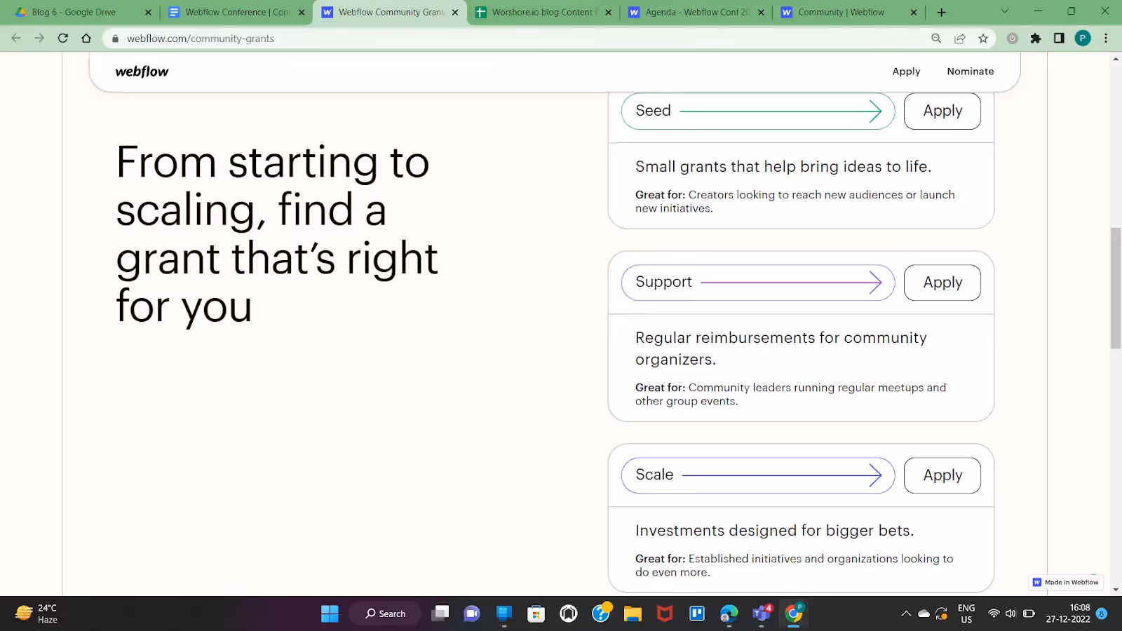Open Apply link in page header
Screen dimensions: 1122x631
coord(906,72)
